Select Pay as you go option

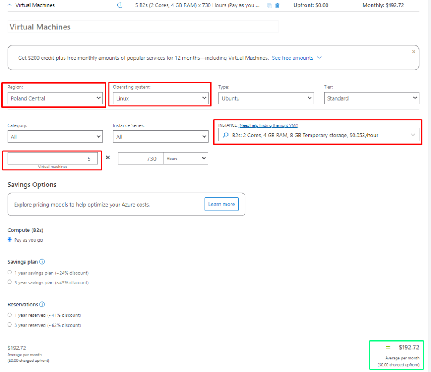(x=10, y=239)
